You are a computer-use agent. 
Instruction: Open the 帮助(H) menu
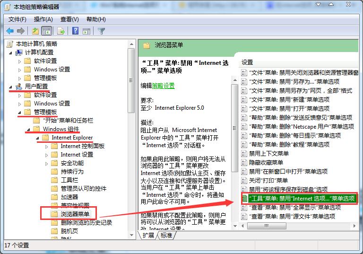(x=96, y=19)
